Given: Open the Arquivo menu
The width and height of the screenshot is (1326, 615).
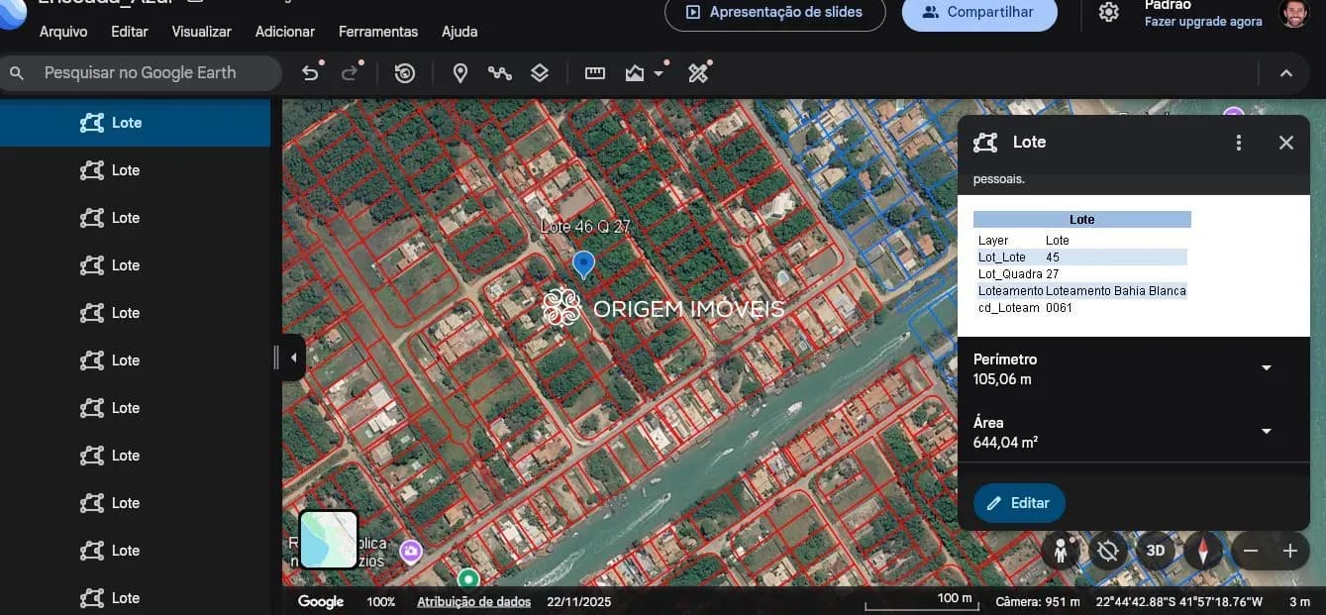Looking at the screenshot, I should click(x=63, y=32).
